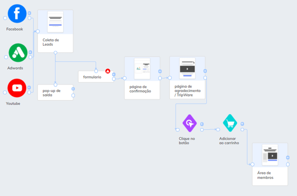Viewport: 297px width, 196px height.
Task: Click the output port of Área de membros
Action: coord(288,164)
